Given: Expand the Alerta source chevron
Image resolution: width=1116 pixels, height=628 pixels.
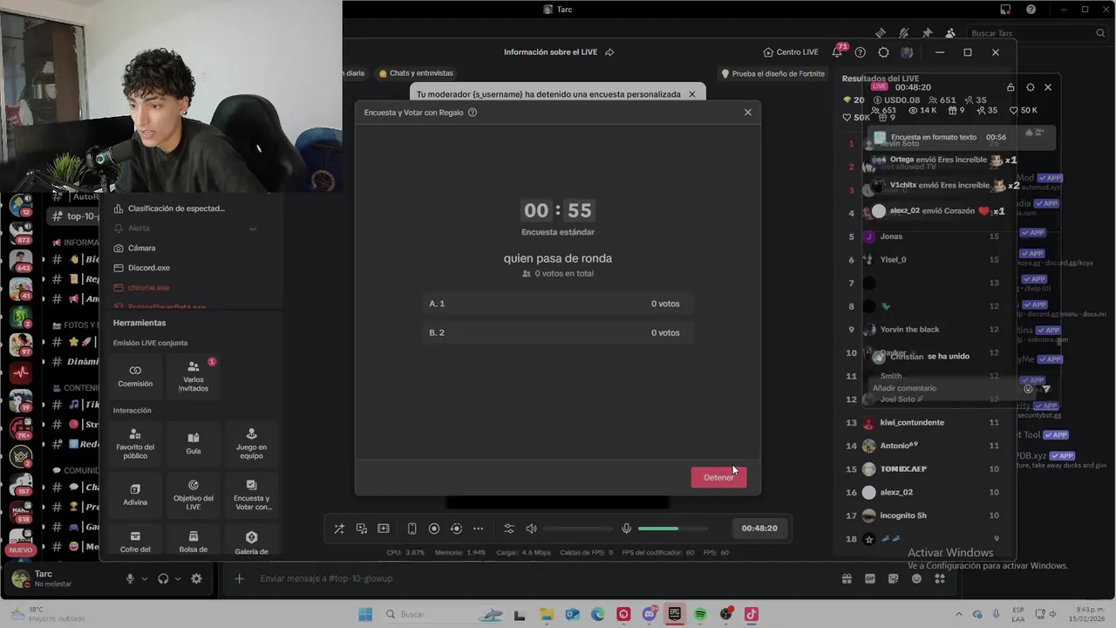Looking at the screenshot, I should 253,229.
